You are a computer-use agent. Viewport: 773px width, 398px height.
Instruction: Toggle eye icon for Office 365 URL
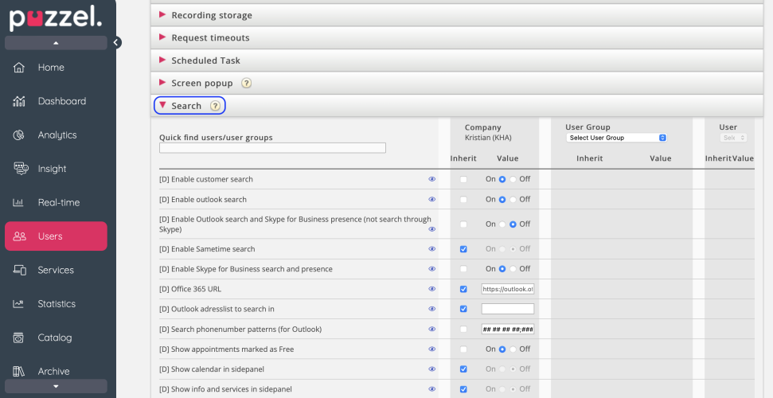[432, 289]
